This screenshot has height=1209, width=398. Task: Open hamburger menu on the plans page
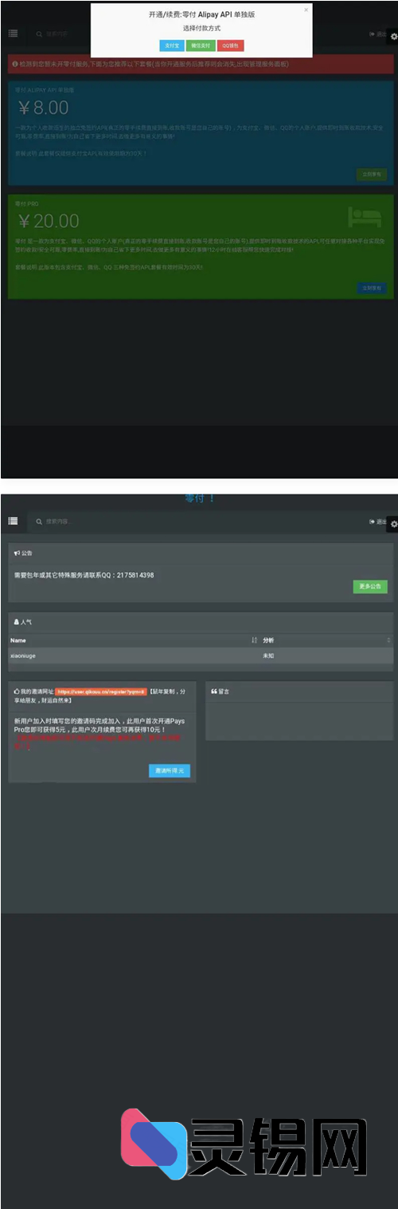pos(13,34)
